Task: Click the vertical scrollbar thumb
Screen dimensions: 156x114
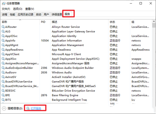Action: tap(154, 25)
